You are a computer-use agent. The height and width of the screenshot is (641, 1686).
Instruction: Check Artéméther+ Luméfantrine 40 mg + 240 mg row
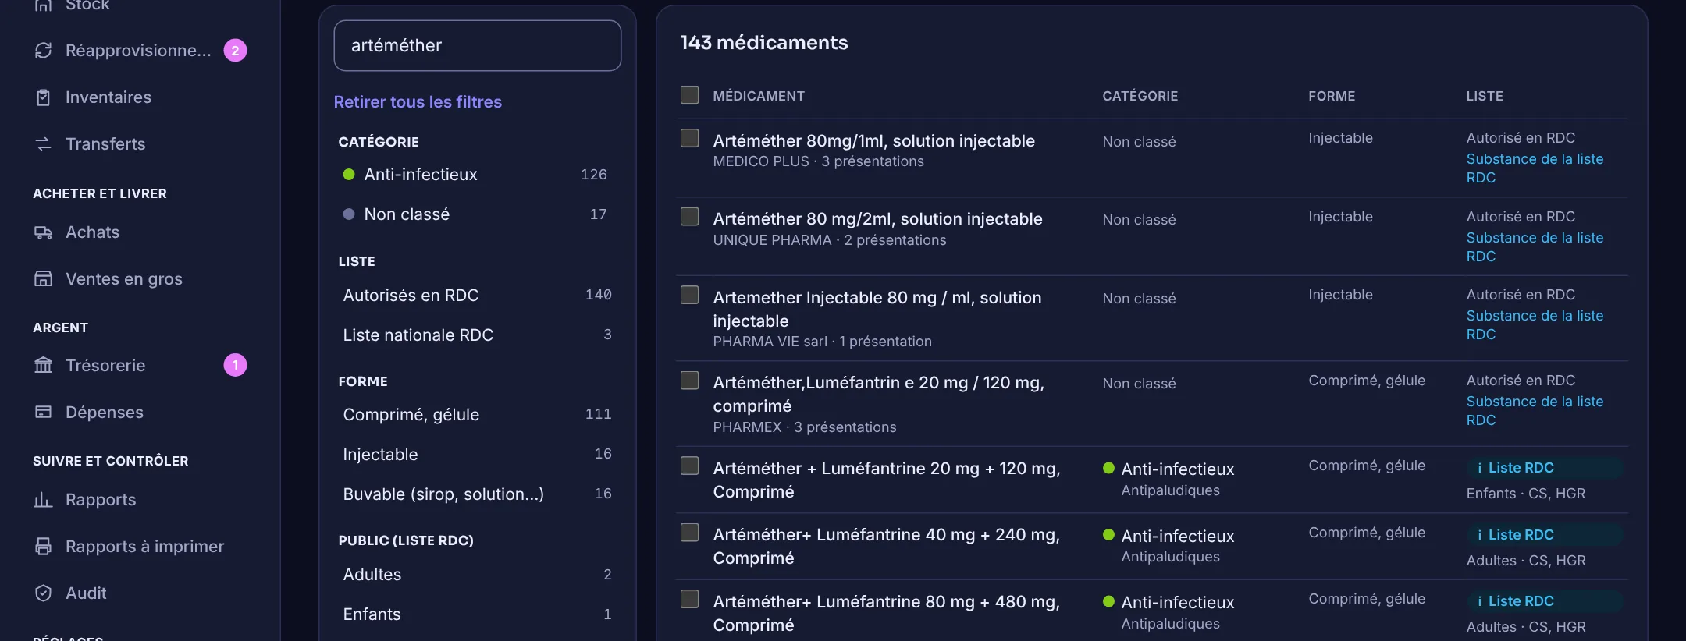689,533
